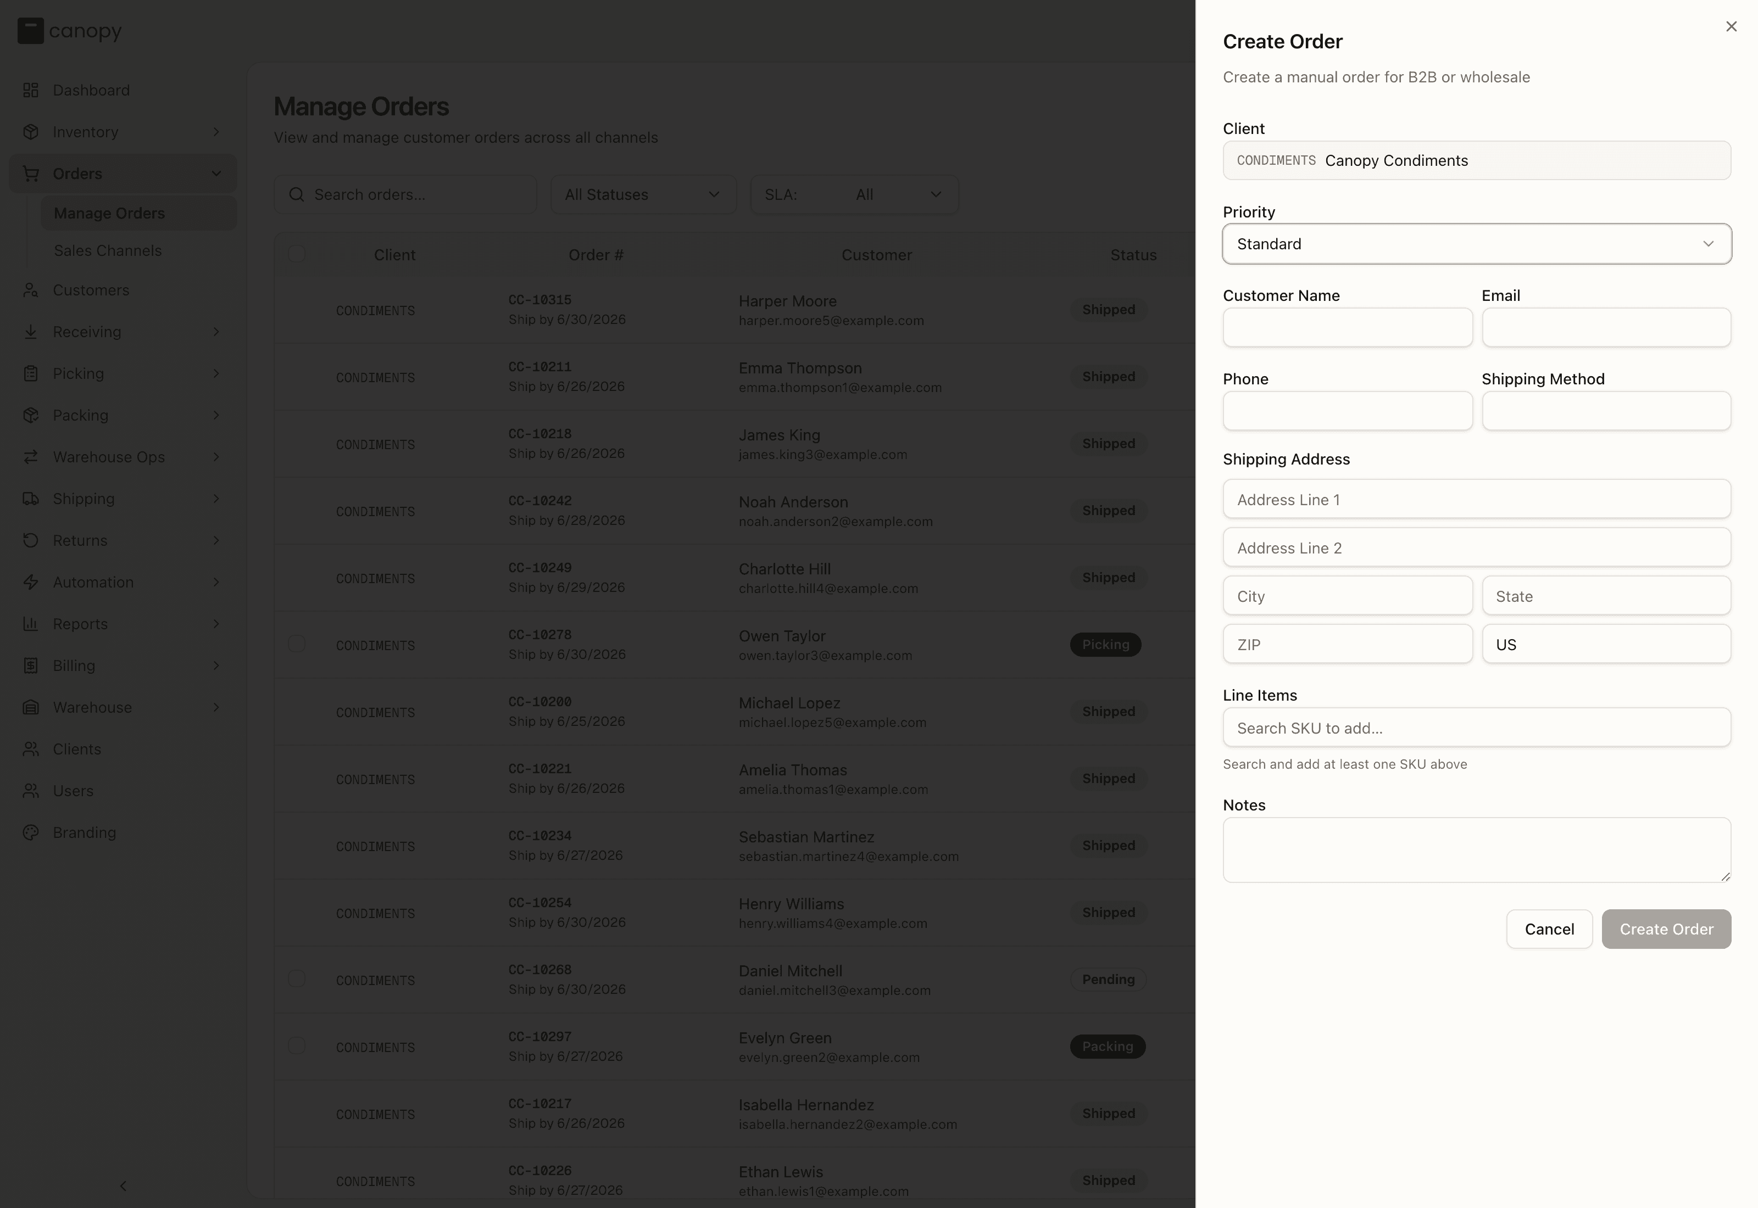Click the ZIP input field
This screenshot has width=1758, height=1208.
click(x=1348, y=644)
